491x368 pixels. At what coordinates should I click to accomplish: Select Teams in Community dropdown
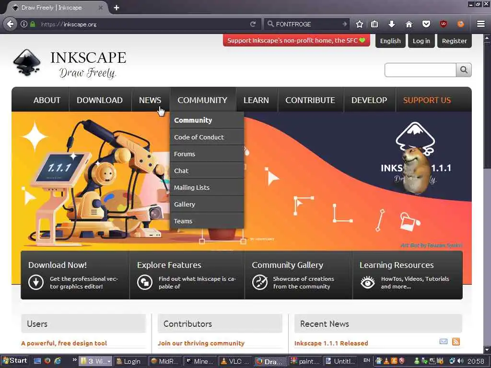click(207, 221)
